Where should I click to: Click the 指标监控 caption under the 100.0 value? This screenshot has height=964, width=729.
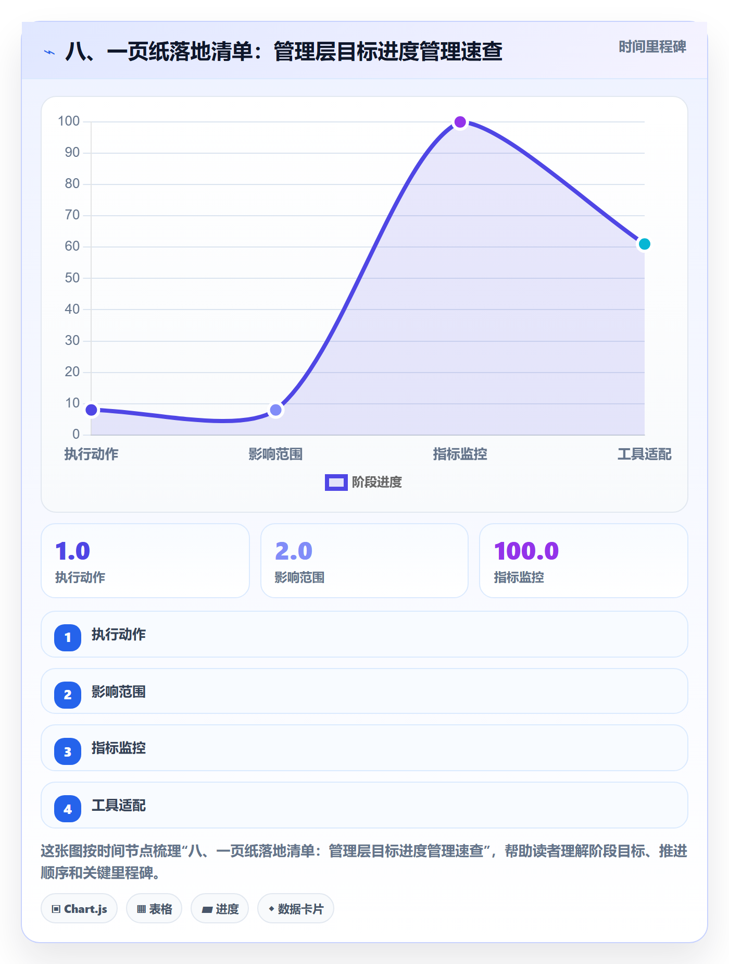pos(519,577)
